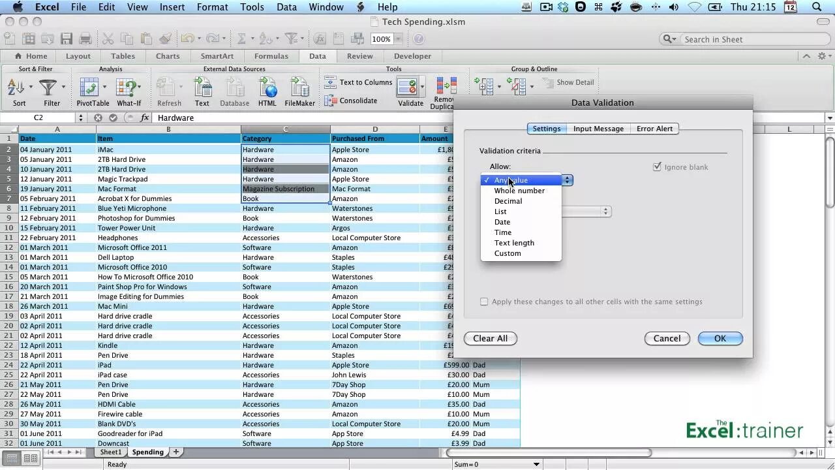Click the Ungroup icon
835x470 pixels.
[518, 86]
